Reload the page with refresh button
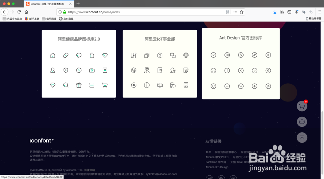 coord(19,12)
